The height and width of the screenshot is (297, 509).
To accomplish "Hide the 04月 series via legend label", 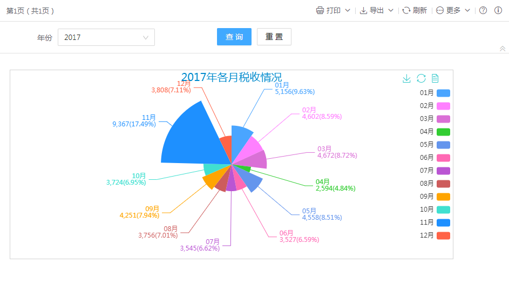I will (x=426, y=132).
